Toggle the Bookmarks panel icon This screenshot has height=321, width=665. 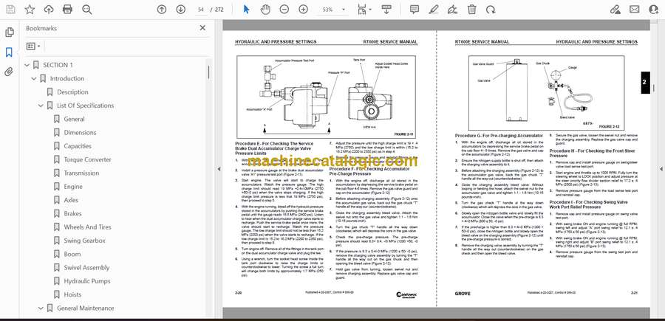click(x=9, y=52)
